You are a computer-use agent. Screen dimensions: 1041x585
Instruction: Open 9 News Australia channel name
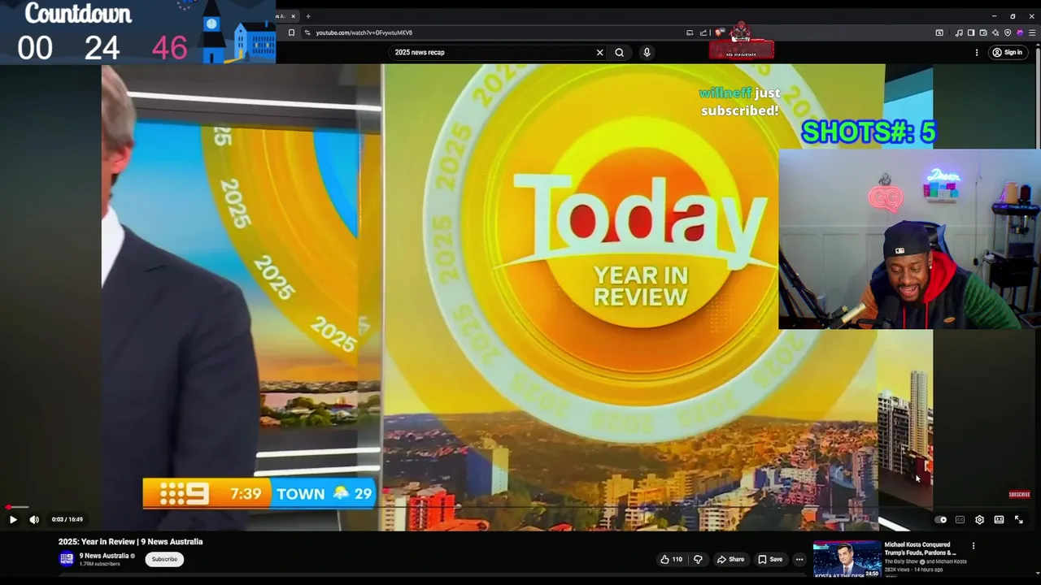tap(104, 556)
